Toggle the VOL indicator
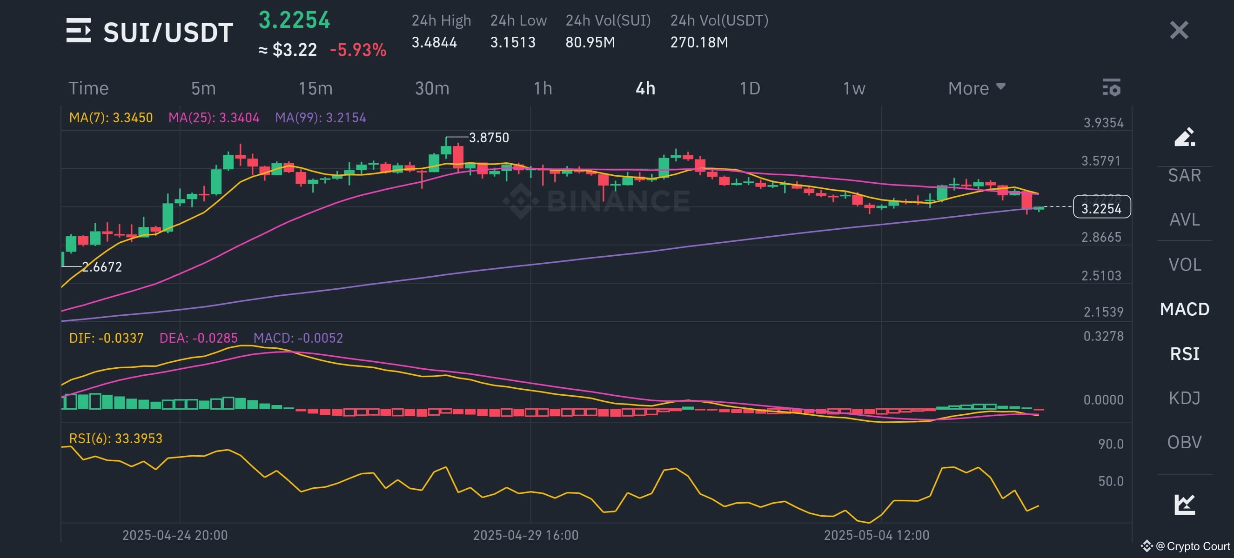This screenshot has height=558, width=1234. (1184, 265)
